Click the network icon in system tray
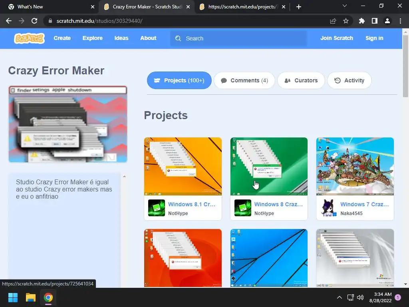The image size is (409, 307). point(351,297)
